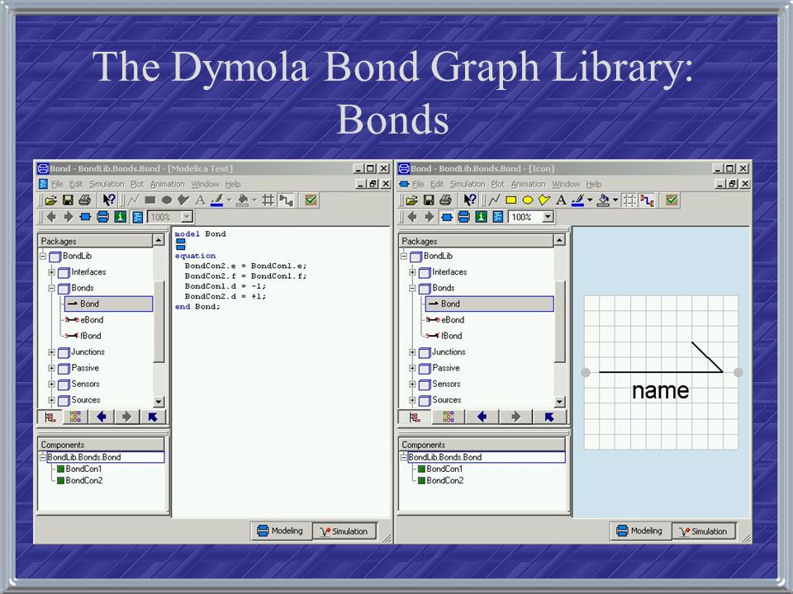This screenshot has height=594, width=793.
Task: Open file icon in right Icon window
Action: pos(411,200)
